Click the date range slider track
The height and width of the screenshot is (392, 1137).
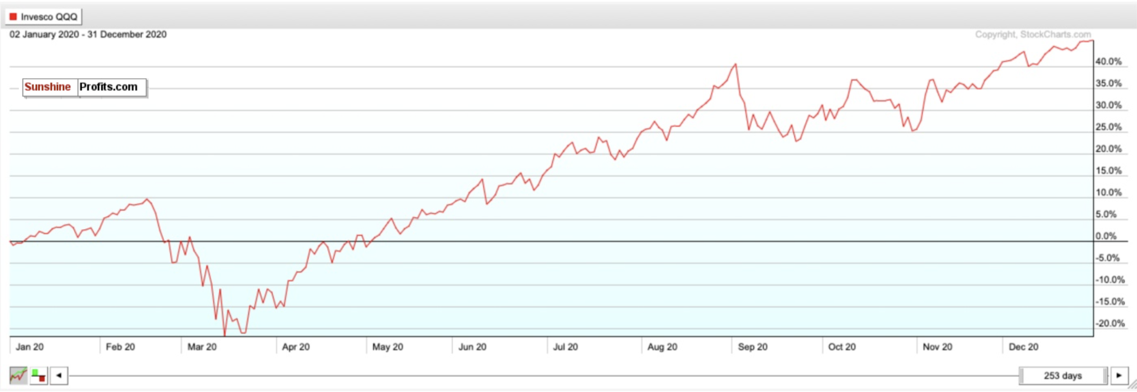(x=543, y=376)
